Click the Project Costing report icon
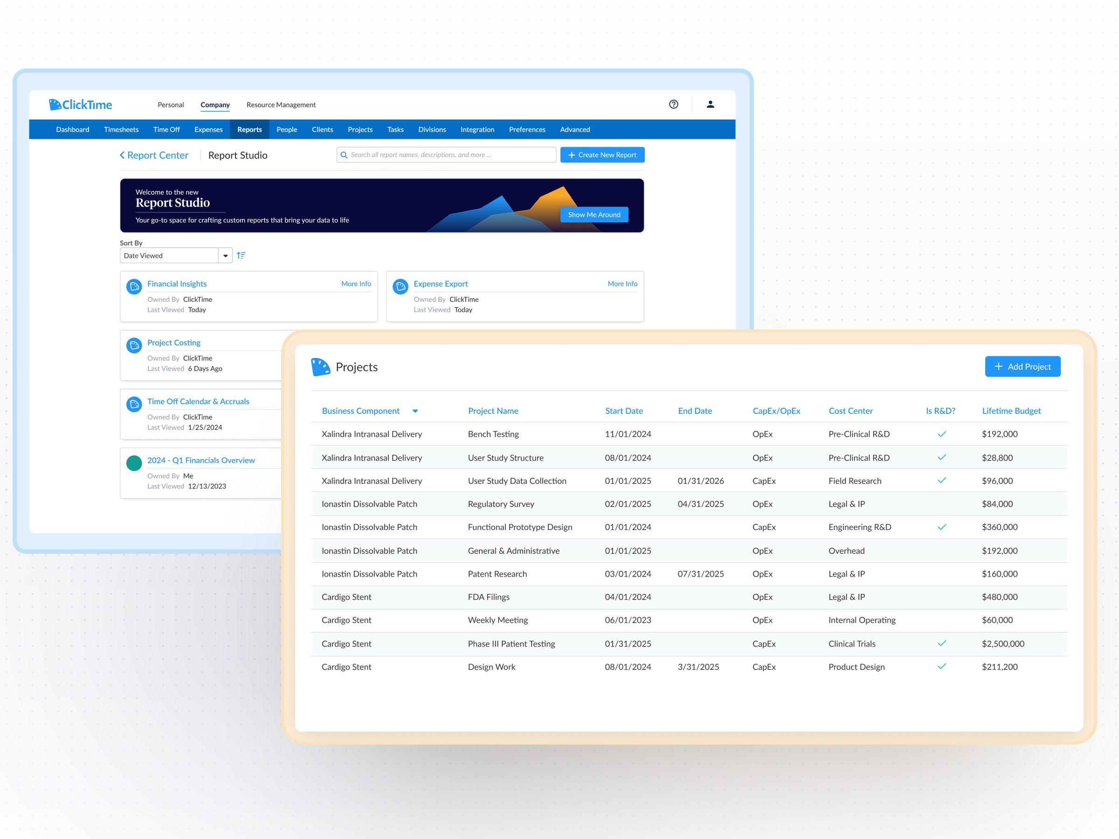This screenshot has width=1119, height=839. point(134,345)
